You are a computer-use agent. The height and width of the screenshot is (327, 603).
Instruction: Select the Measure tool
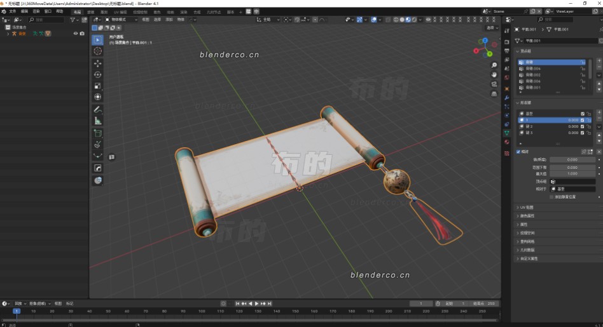98,121
